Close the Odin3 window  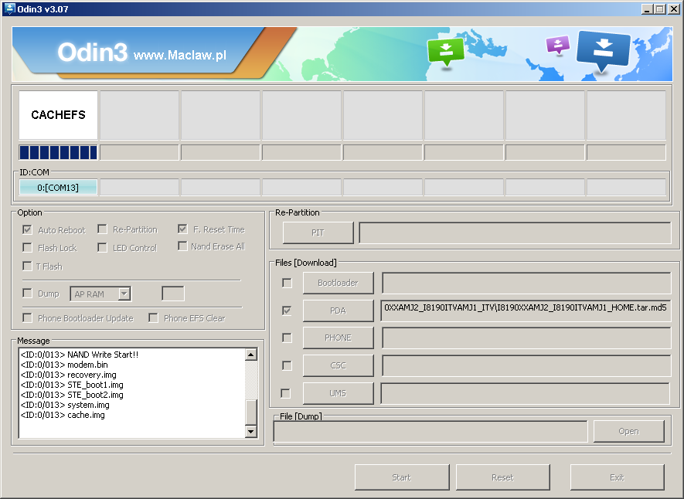tap(674, 9)
